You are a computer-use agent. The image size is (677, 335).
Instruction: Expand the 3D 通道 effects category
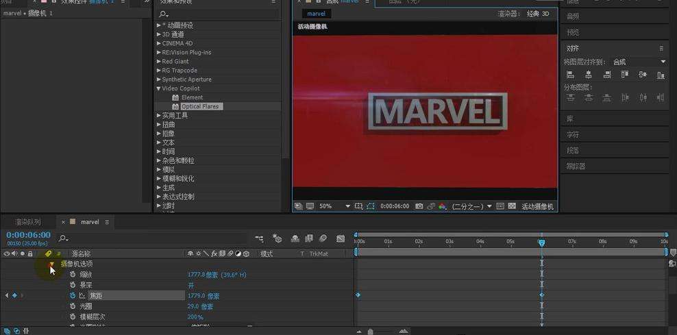point(159,34)
